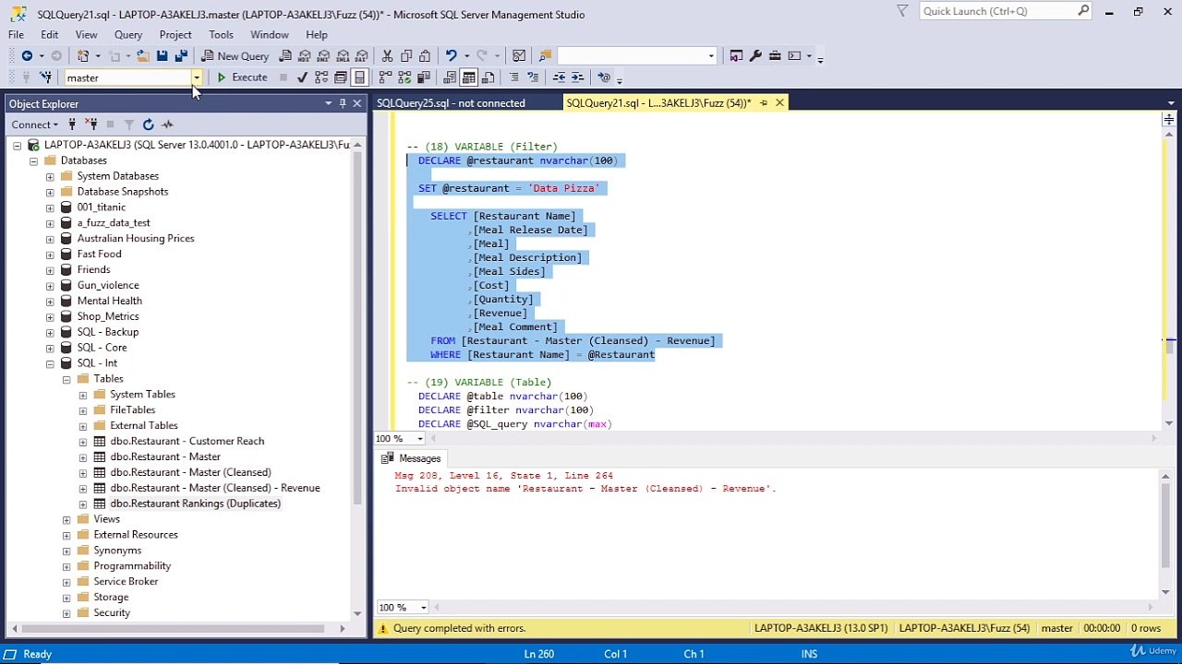Screen dimensions: 1182x664
Task: Toggle Include Client Statistics
Action: tap(423, 77)
